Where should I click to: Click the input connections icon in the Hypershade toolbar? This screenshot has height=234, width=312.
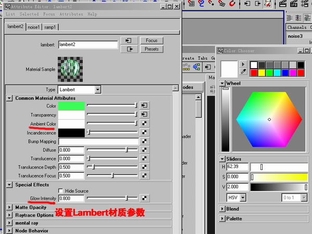point(208,67)
